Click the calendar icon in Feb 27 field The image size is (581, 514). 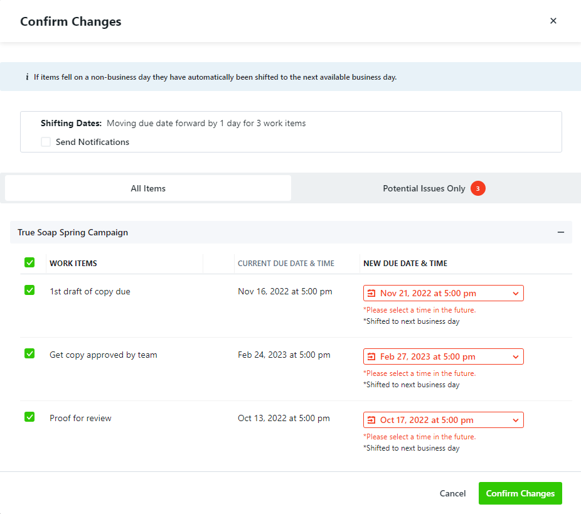pyautogui.click(x=371, y=356)
